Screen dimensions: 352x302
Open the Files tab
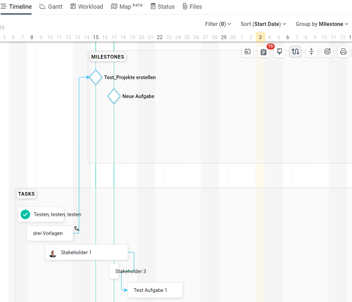(x=192, y=7)
